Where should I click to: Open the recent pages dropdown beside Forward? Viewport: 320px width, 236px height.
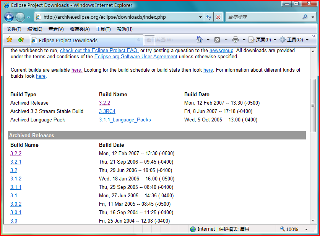click(x=28, y=17)
